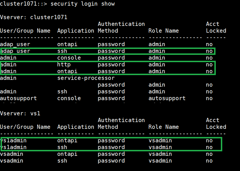Click 'no' lock status in admin http row
Viewport: 240px width, 171px height.
[x=209, y=65]
